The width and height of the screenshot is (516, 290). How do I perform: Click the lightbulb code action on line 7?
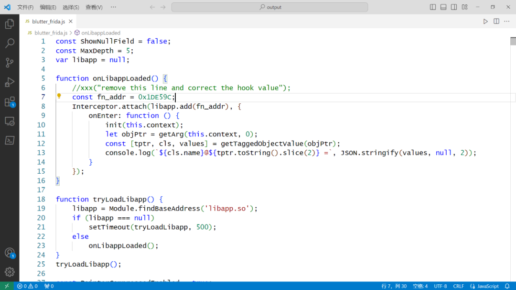click(x=59, y=96)
